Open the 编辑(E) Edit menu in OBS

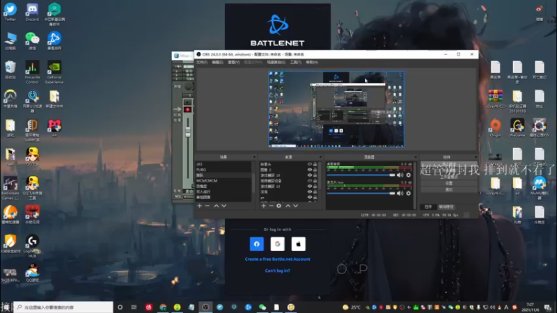coord(217,62)
